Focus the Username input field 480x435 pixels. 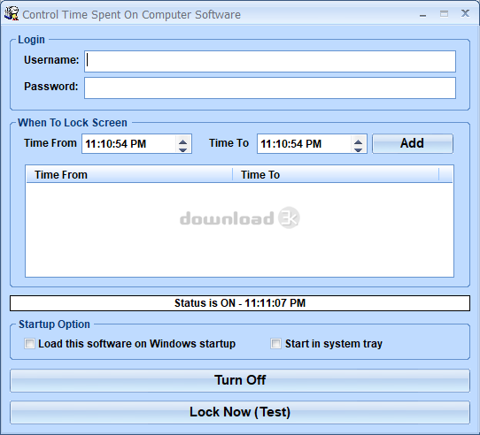click(270, 61)
